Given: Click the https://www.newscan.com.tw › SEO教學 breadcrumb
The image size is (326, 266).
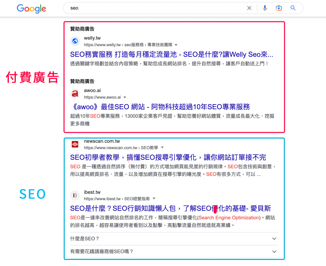Looking at the screenshot, I should (x=121, y=148).
